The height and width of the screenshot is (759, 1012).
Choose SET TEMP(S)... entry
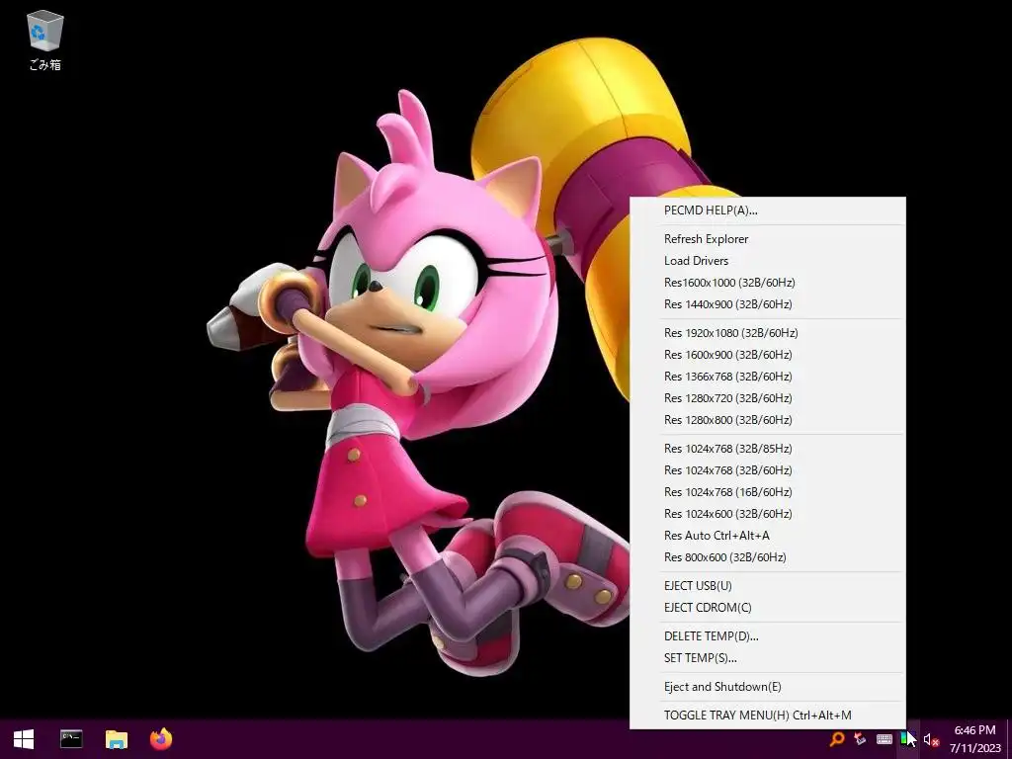click(767, 658)
